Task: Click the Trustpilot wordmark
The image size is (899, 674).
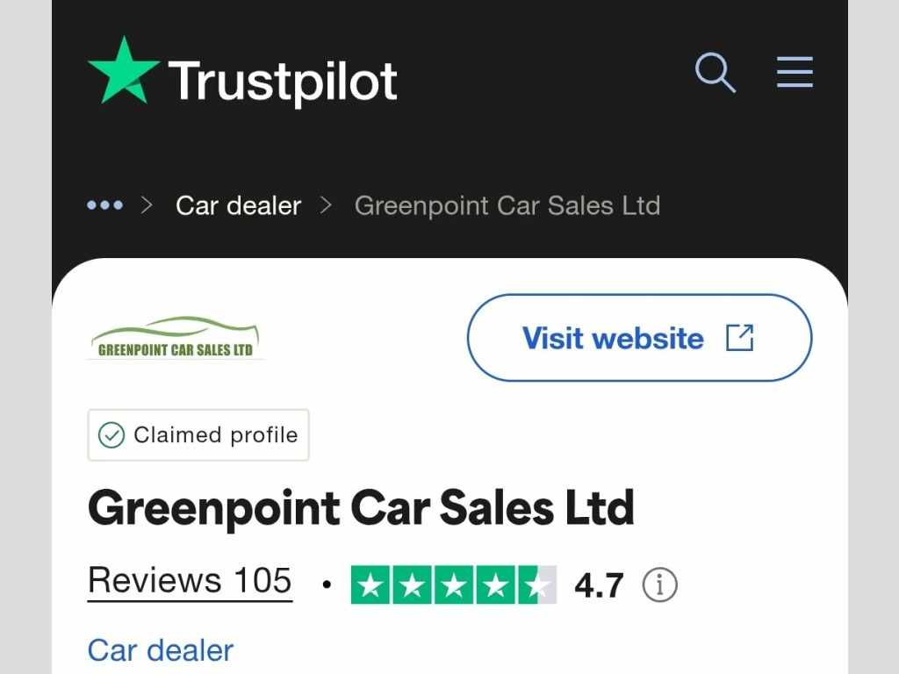Action: tap(282, 82)
